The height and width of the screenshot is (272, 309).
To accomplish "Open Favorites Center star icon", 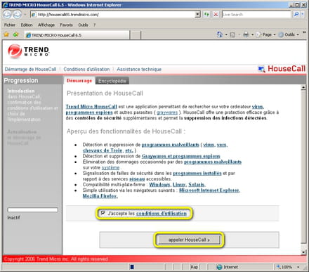I will pos(6,34).
